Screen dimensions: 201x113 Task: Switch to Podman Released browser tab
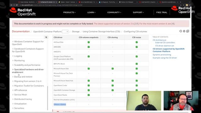pos(128,2)
